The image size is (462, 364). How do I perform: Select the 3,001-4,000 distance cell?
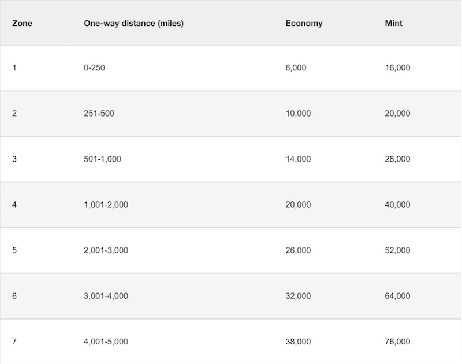[x=106, y=296]
